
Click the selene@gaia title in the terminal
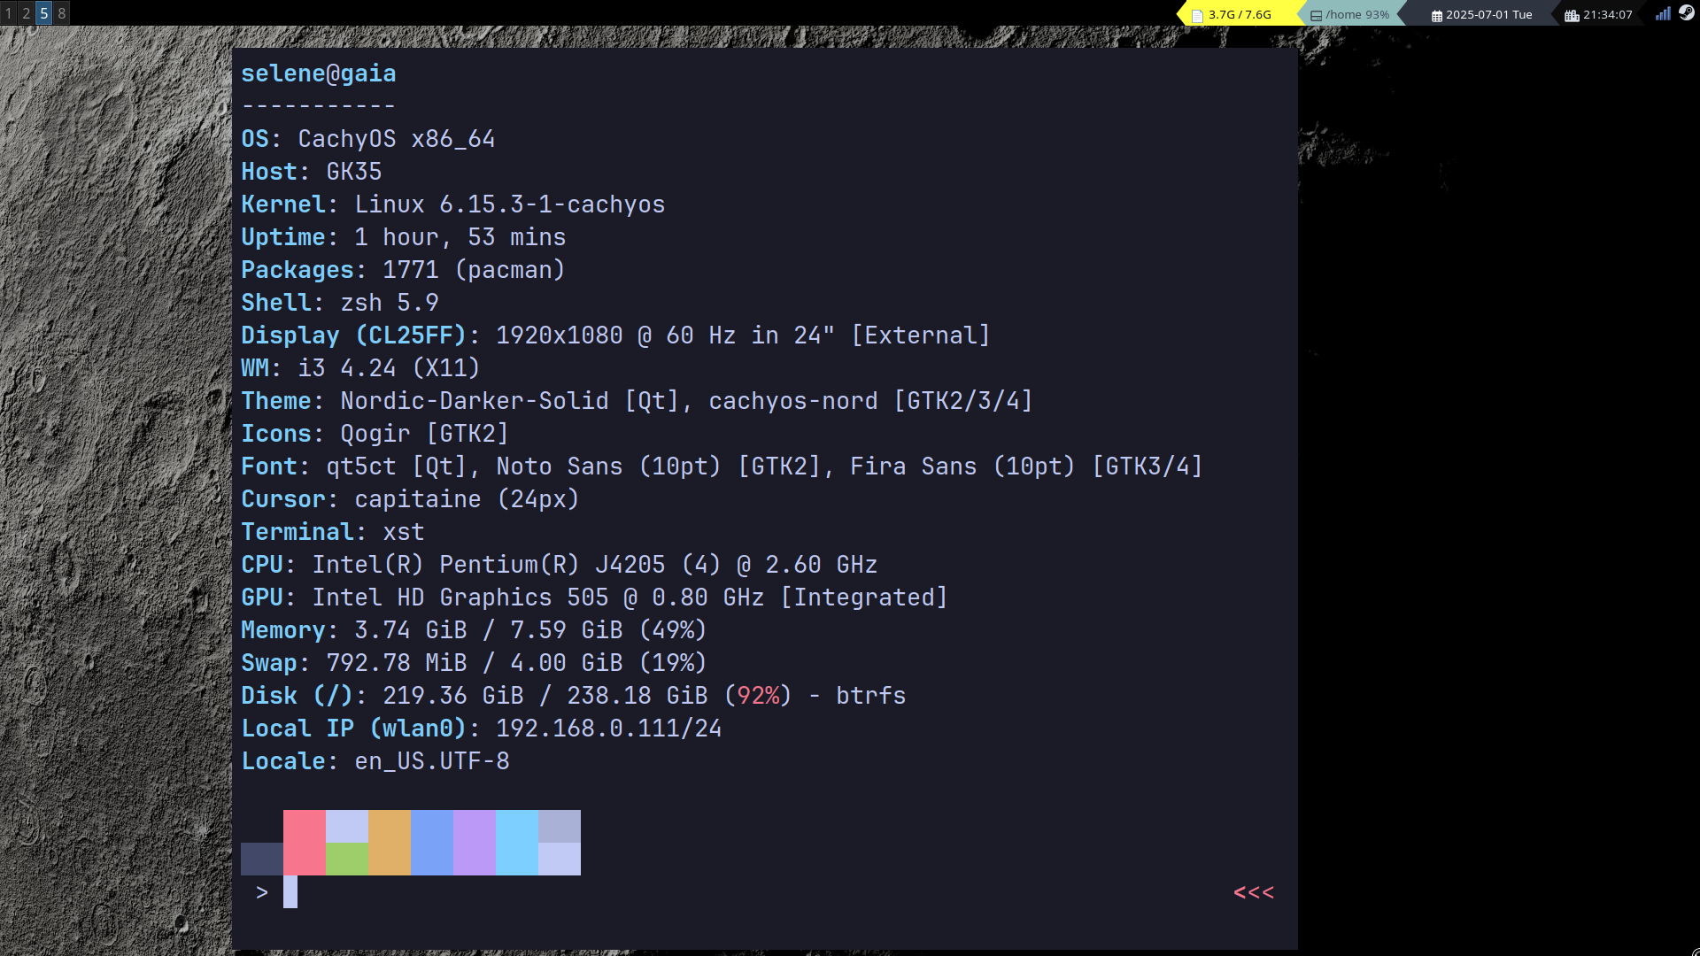319,73
